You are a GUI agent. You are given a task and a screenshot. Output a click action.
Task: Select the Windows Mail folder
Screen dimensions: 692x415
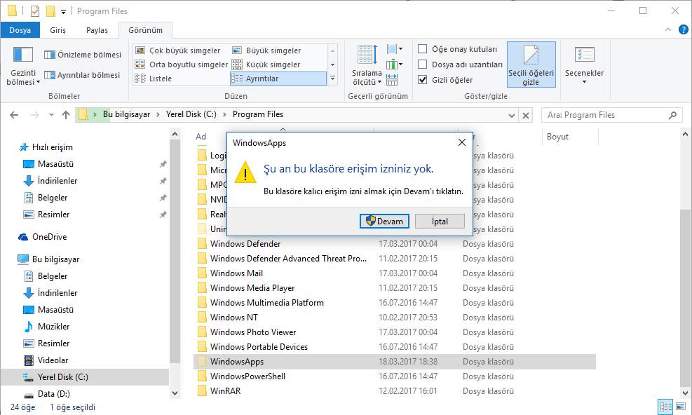click(x=236, y=273)
